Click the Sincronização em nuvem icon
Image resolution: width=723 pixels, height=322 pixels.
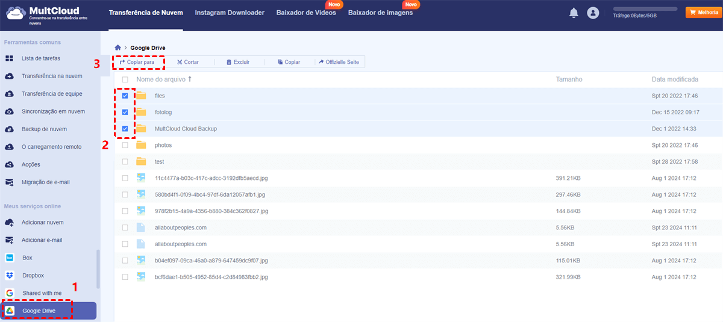pyautogui.click(x=9, y=111)
